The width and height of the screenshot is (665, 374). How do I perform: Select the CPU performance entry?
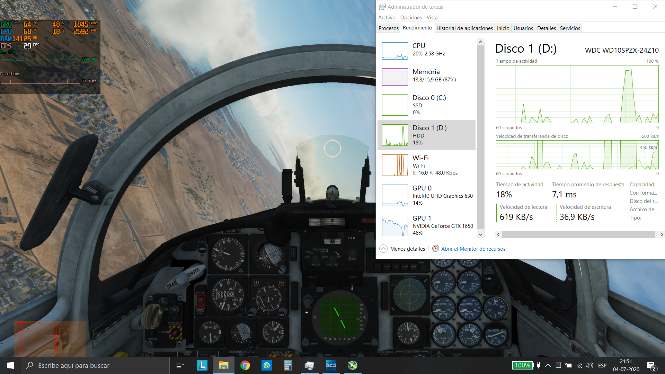(426, 51)
